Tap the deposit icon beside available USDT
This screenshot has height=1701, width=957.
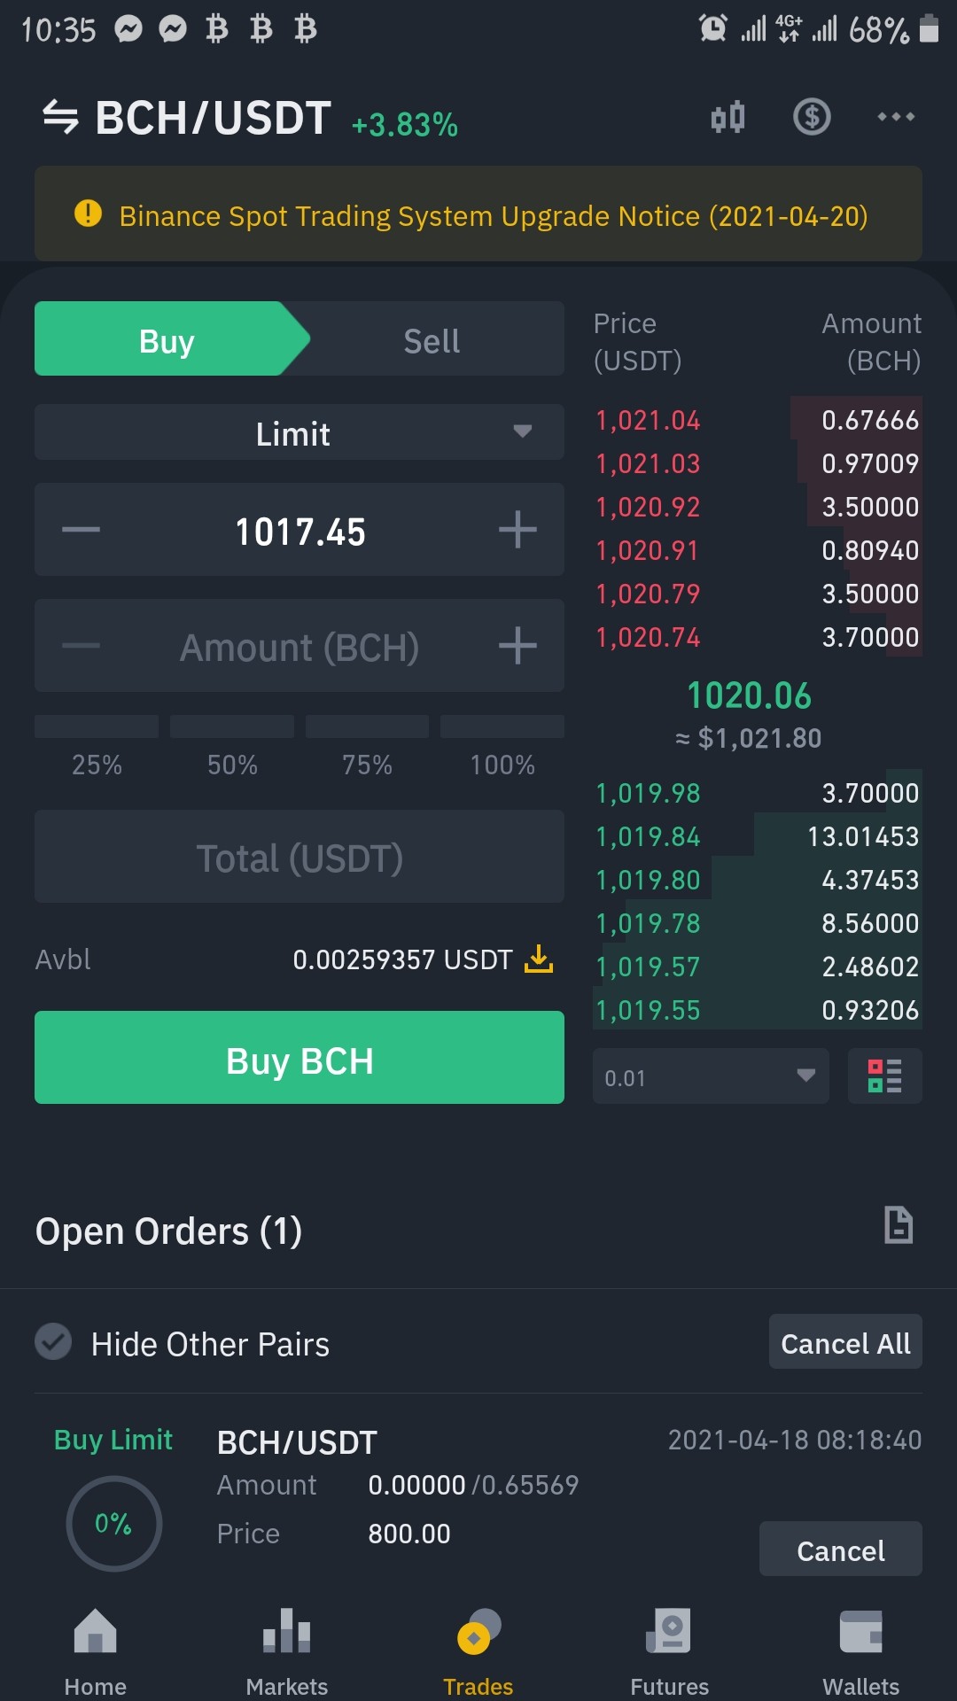[x=539, y=959]
